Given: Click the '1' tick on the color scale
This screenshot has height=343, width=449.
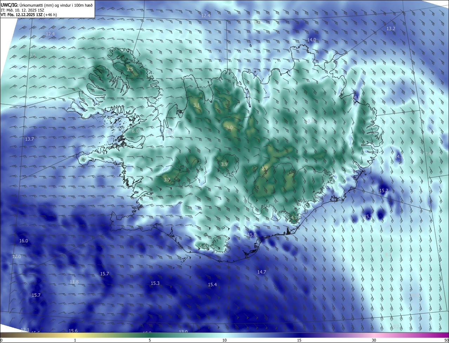Looking at the screenshot, I should 75,340.
